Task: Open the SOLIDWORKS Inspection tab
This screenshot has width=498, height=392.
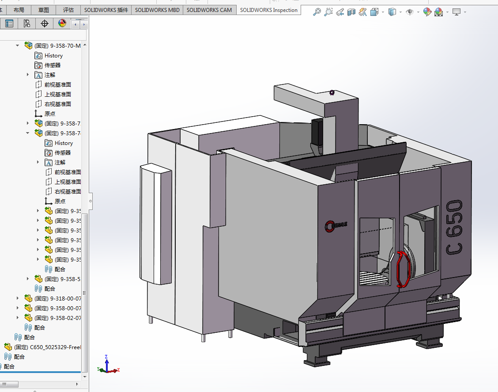Action: tap(269, 10)
